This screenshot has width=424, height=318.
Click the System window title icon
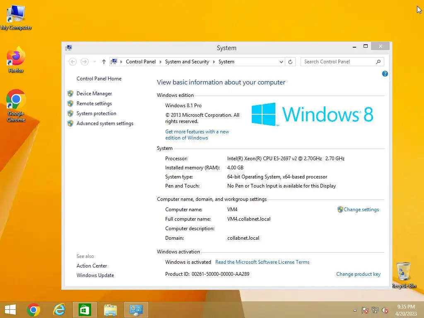pos(69,48)
